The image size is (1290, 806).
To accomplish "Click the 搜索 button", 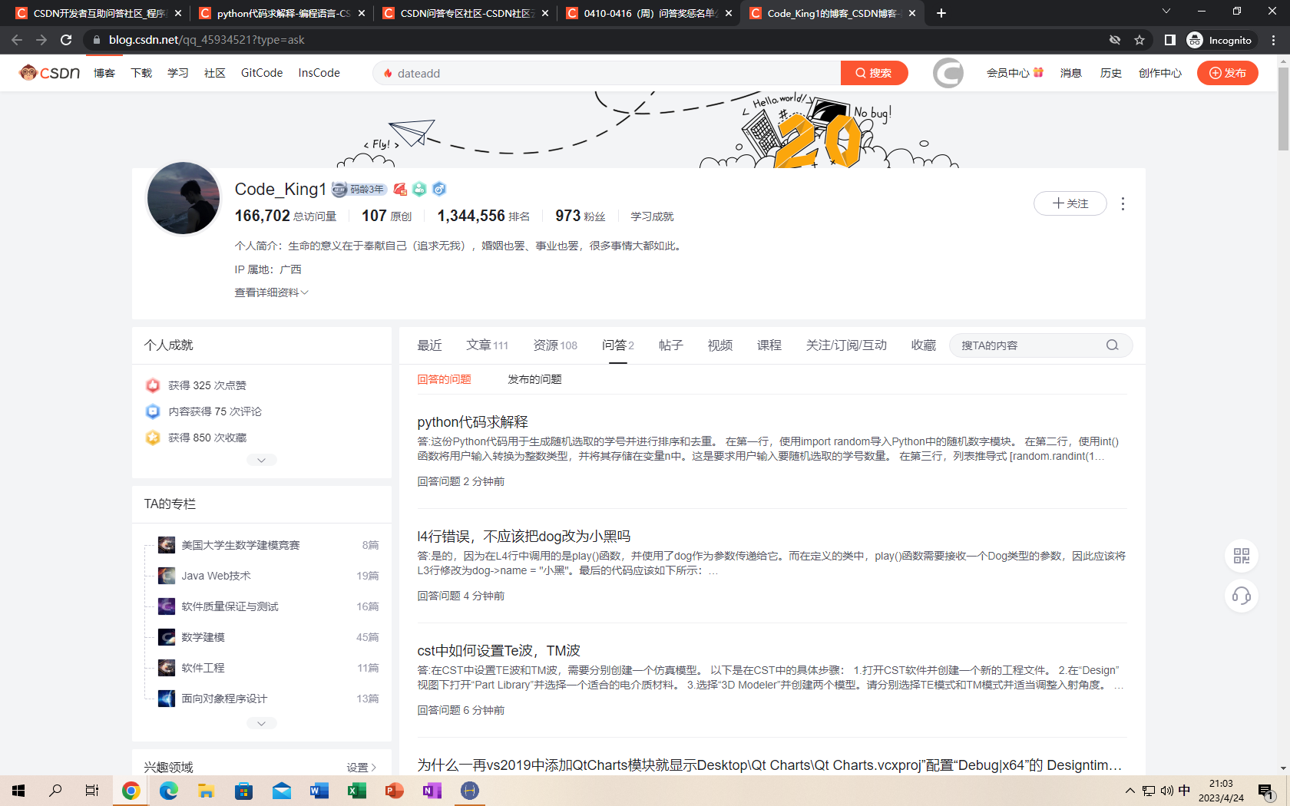I will (875, 73).
